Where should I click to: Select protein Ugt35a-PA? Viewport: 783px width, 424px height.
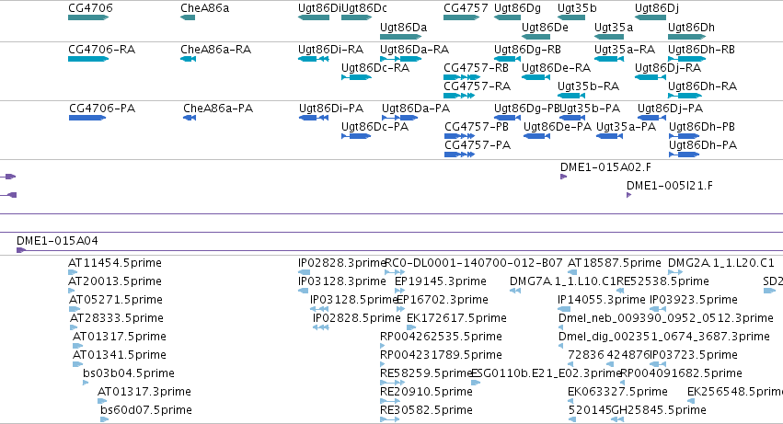pyautogui.click(x=610, y=136)
